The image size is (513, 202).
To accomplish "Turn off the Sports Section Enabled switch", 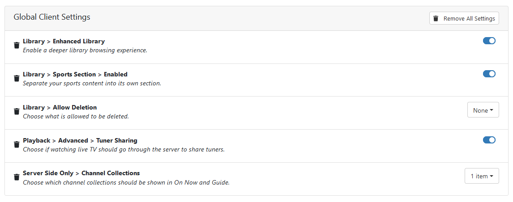I will click(489, 74).
